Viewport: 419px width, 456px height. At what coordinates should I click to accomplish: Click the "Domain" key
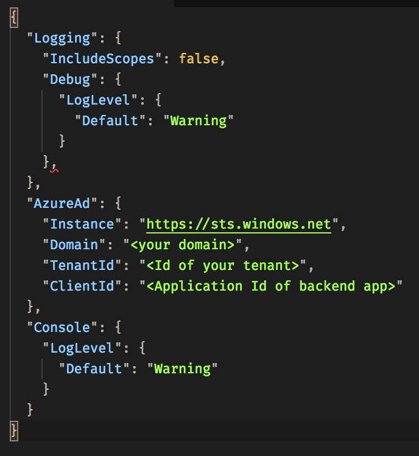[74, 245]
